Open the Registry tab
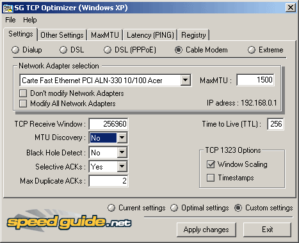This screenshot has height=243, width=299. tap(193, 35)
